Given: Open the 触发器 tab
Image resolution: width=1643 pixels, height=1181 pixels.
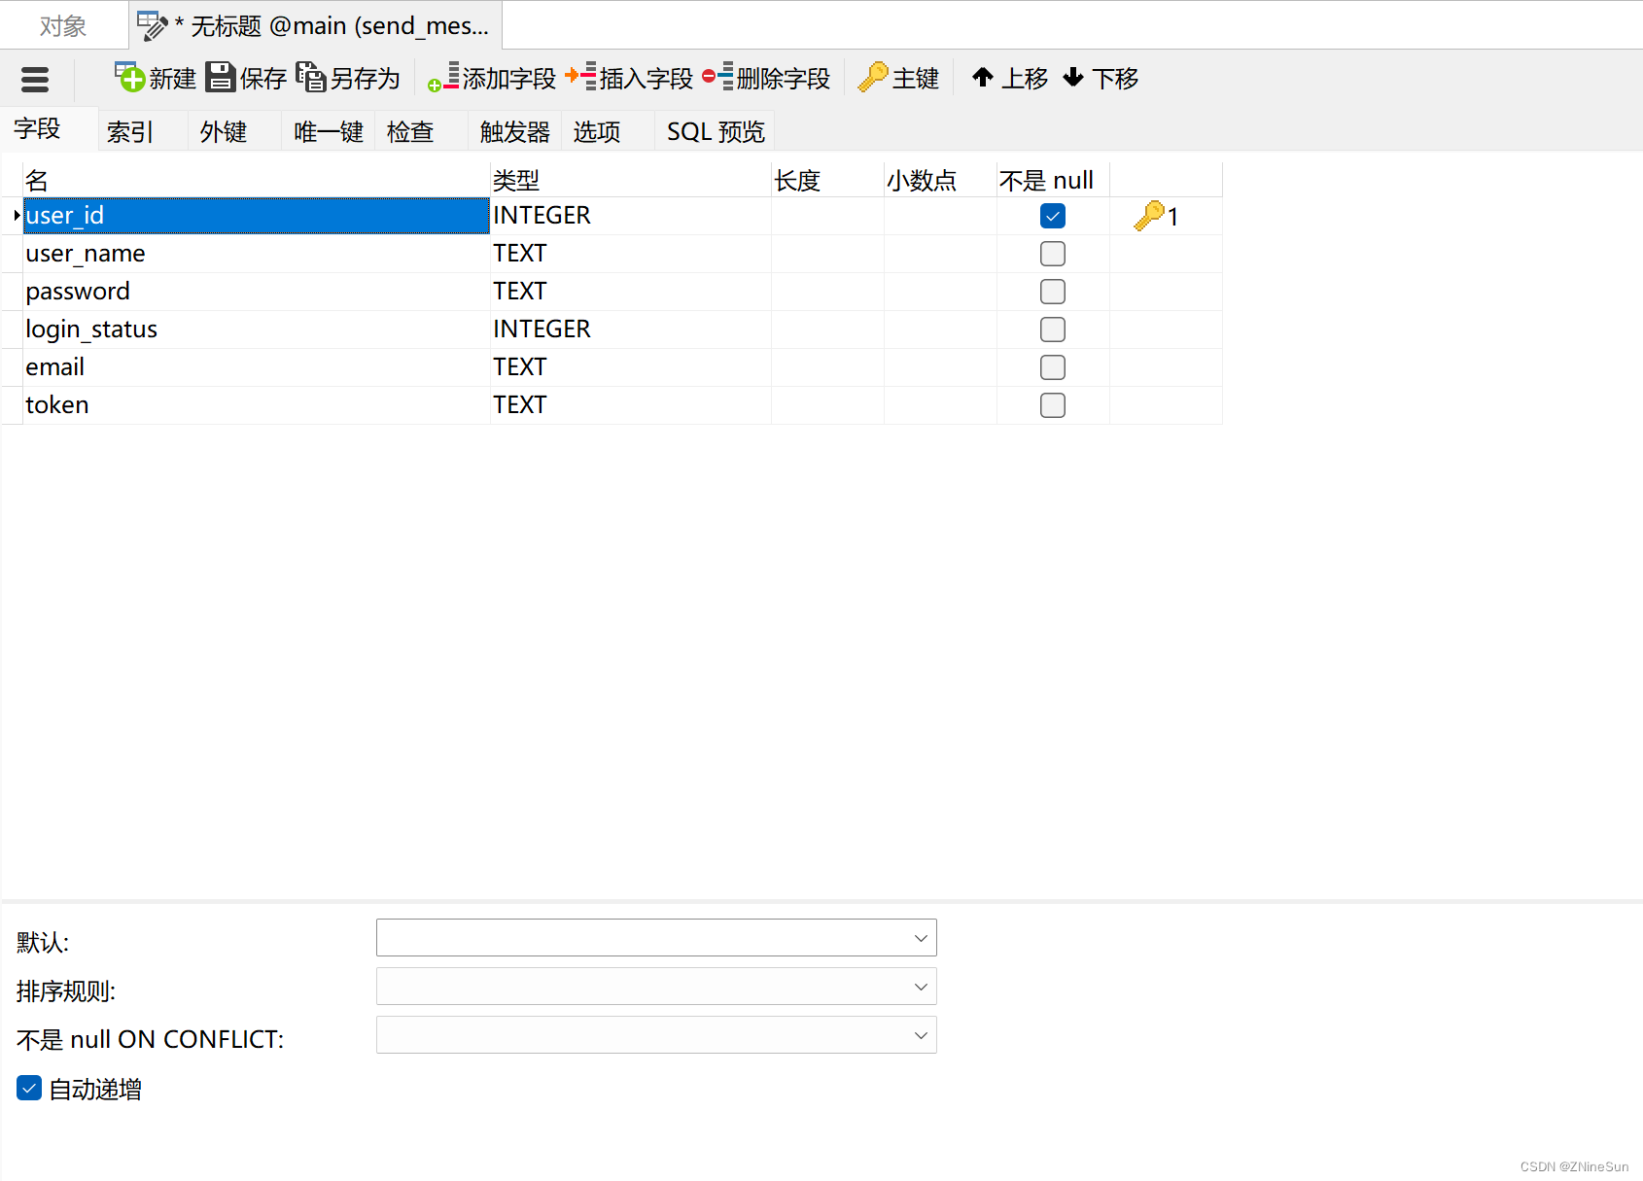Looking at the screenshot, I should tap(515, 131).
